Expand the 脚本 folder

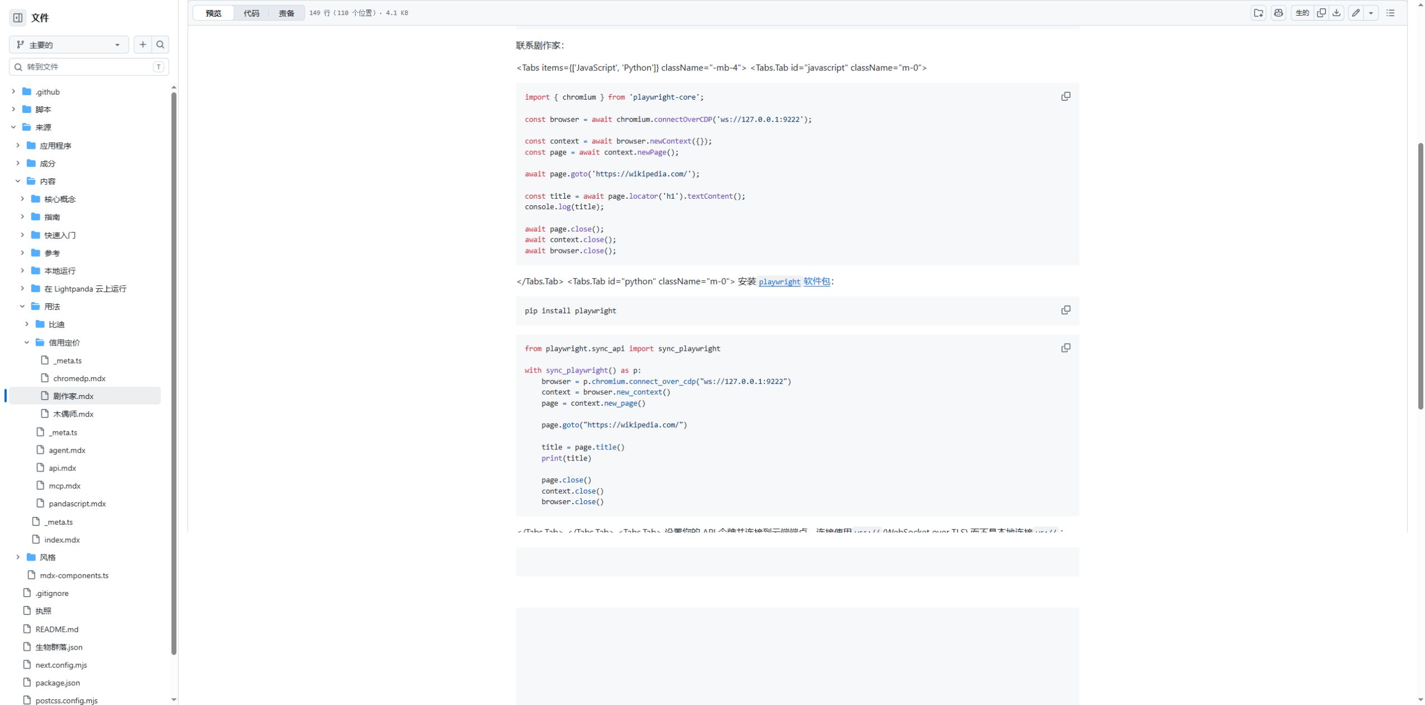click(13, 110)
